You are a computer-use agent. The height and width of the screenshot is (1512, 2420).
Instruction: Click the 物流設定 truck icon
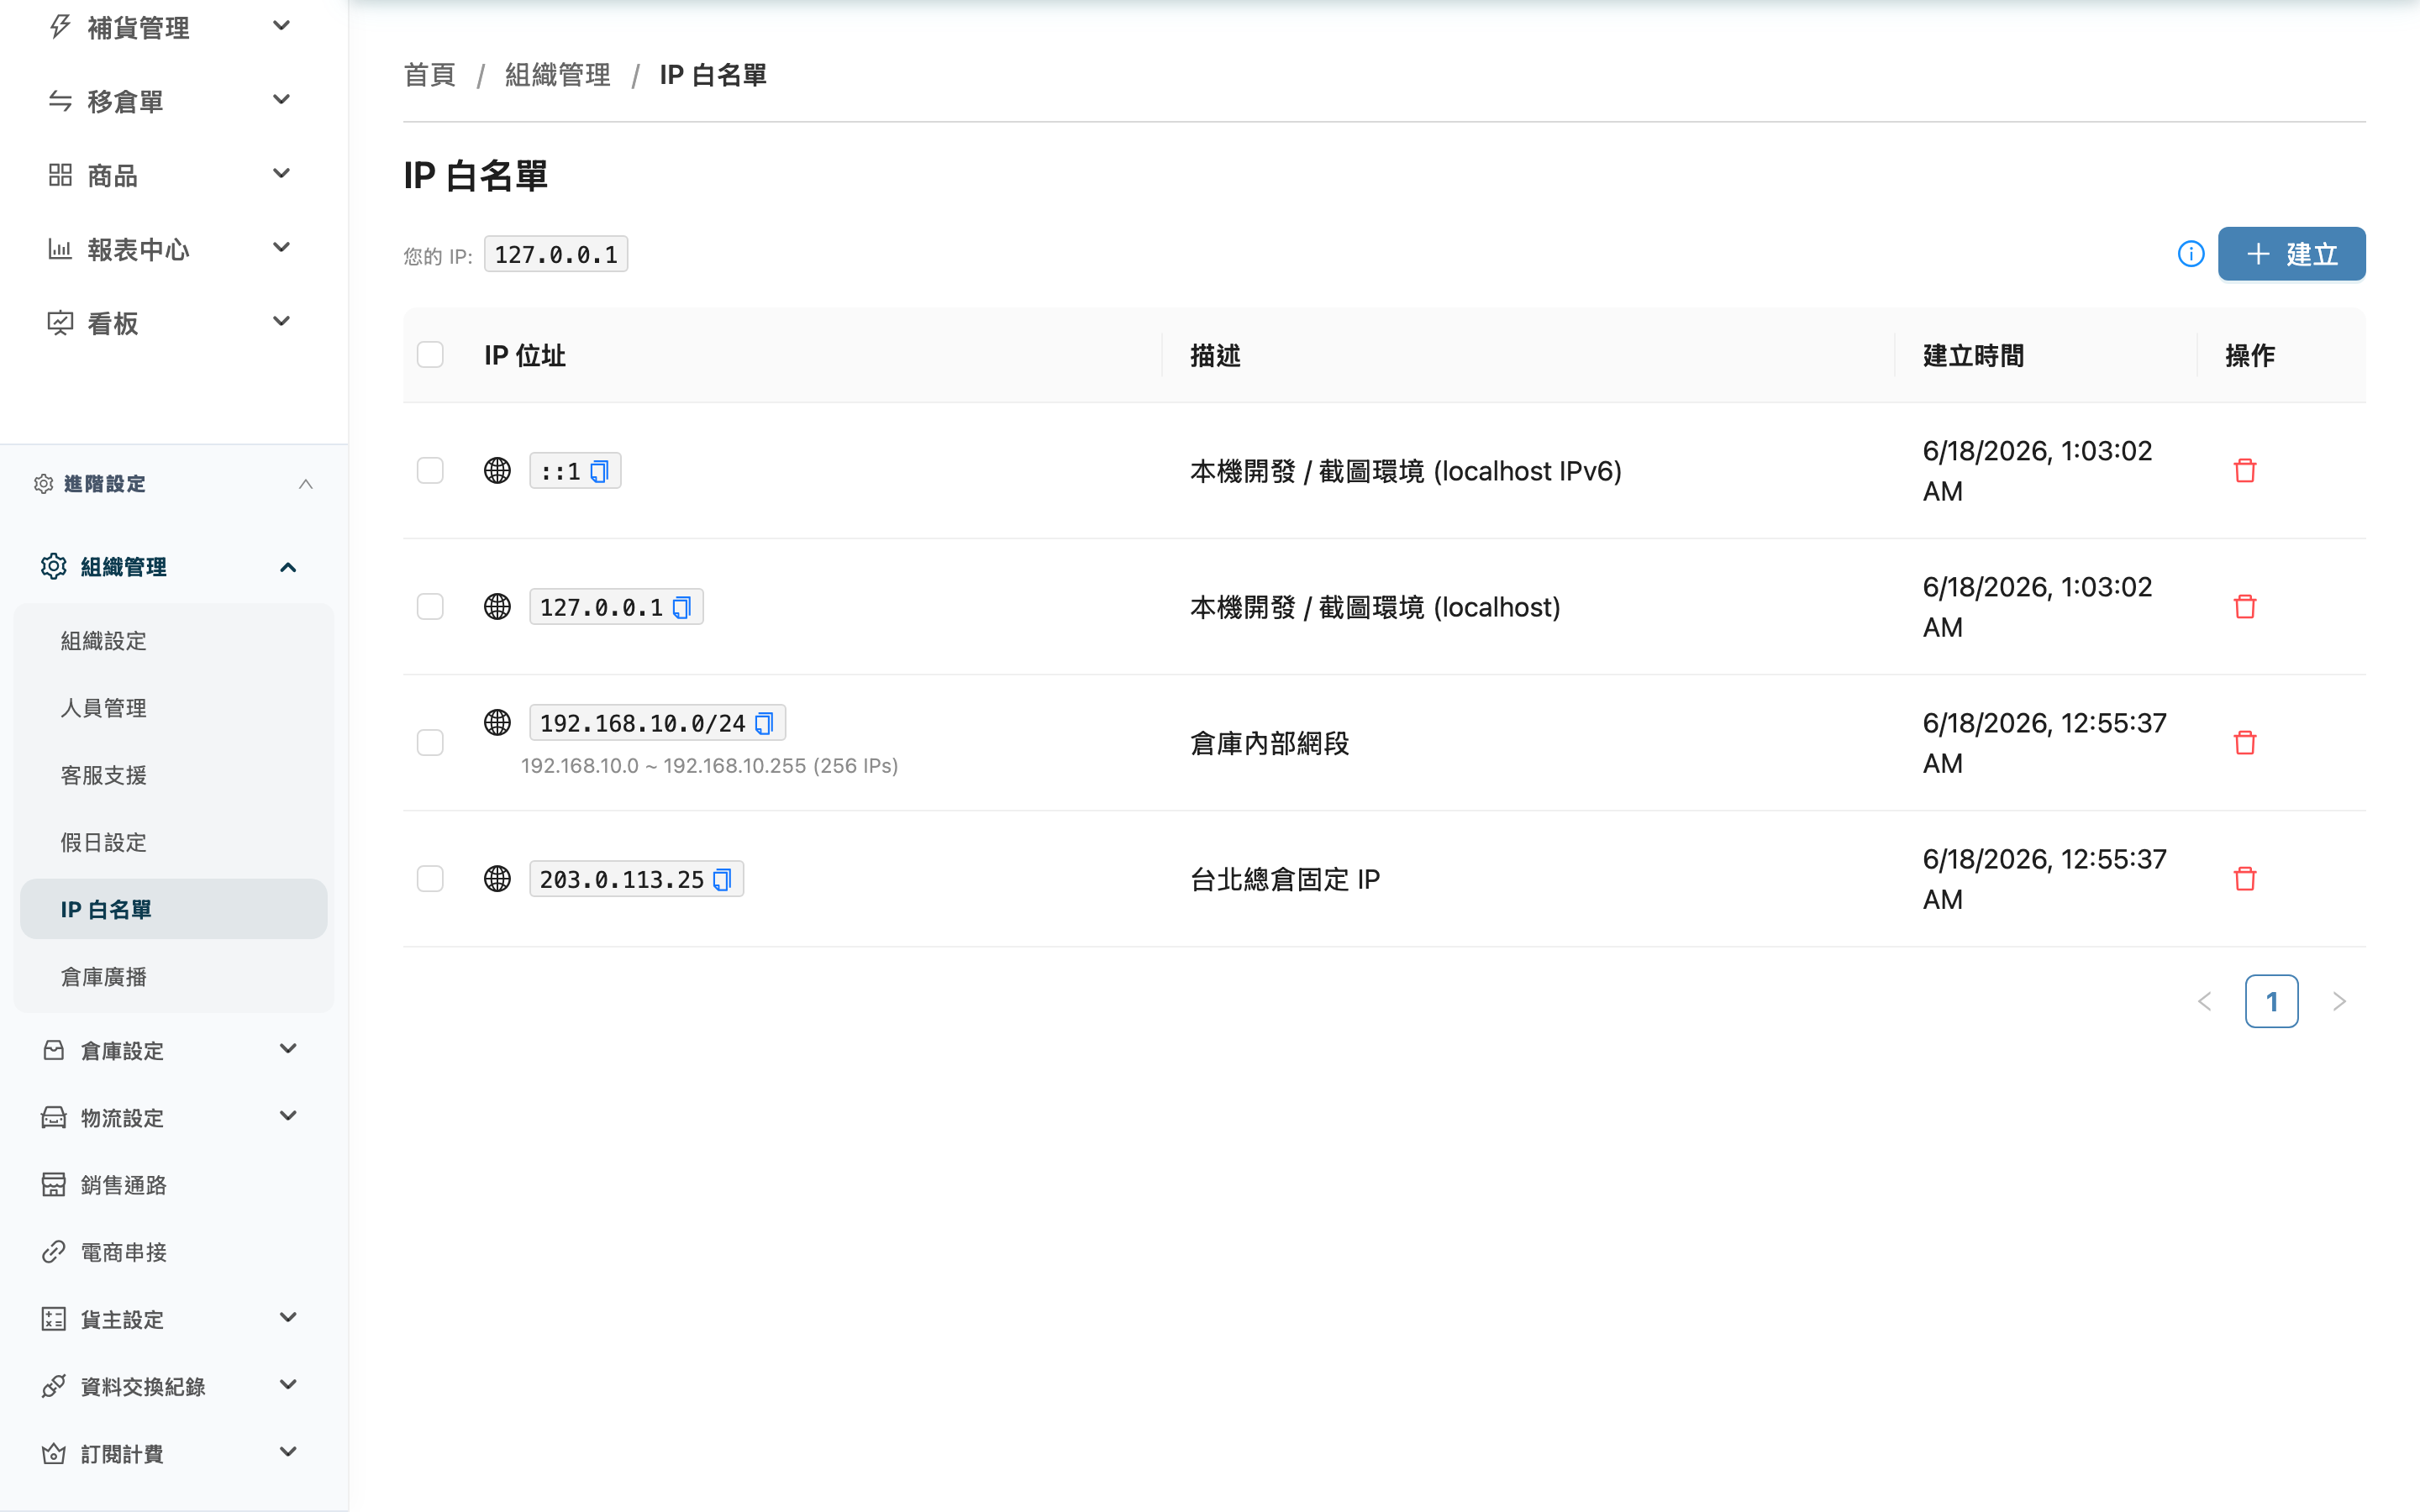pyautogui.click(x=54, y=1117)
